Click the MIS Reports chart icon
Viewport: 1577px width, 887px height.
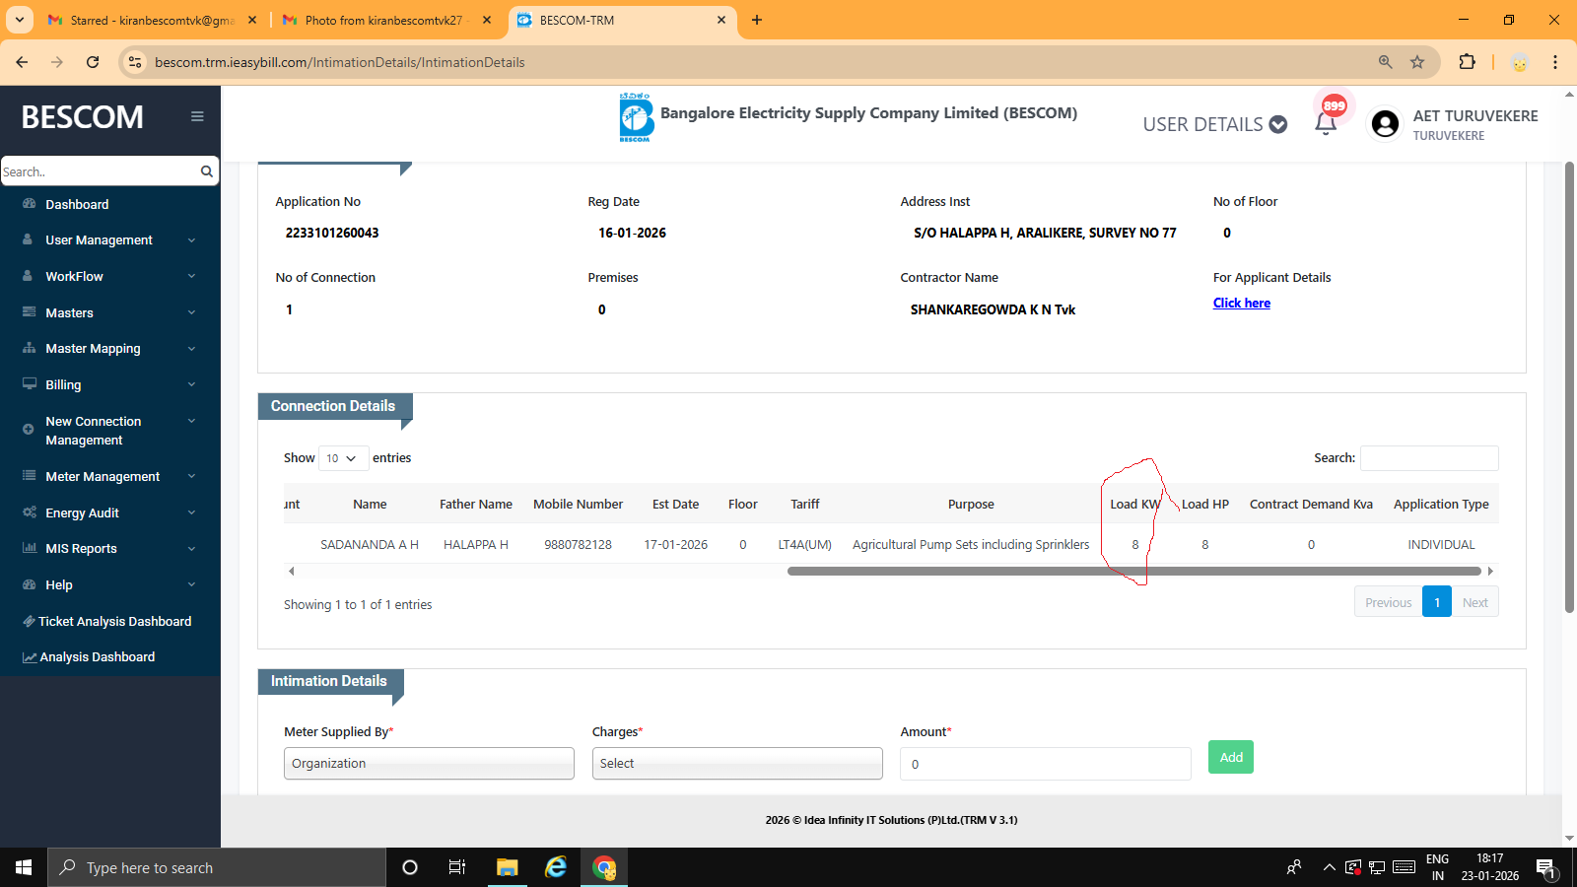[29, 548]
